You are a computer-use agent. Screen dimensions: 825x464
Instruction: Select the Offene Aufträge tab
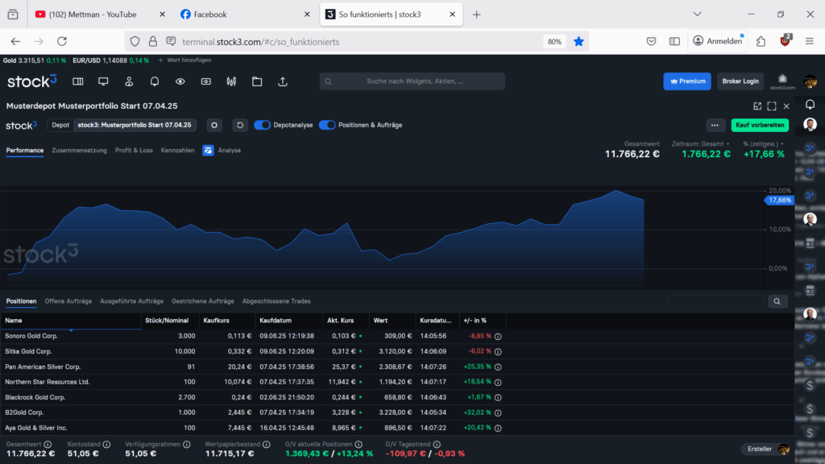(x=68, y=301)
